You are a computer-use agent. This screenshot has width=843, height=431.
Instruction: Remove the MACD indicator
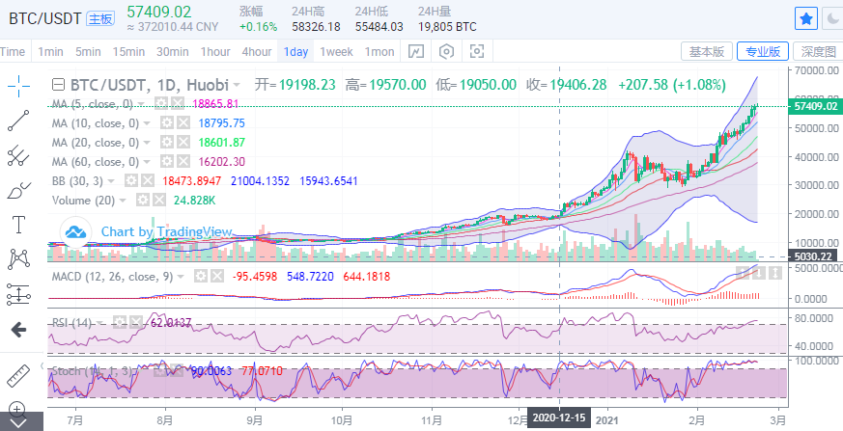click(x=216, y=277)
